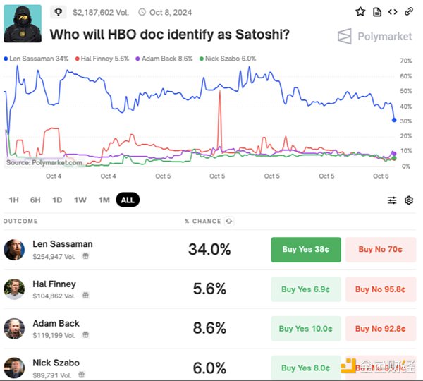Viewport: 423px width, 381px height.
Task: Open chart filter sliders icon
Action: [x=392, y=200]
